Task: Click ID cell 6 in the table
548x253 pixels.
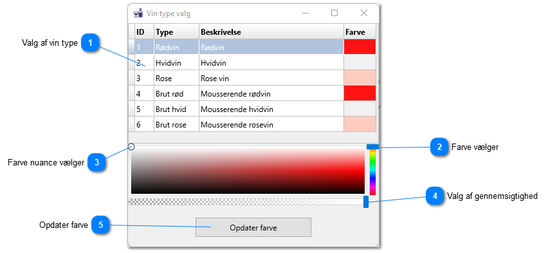Action: 144,124
